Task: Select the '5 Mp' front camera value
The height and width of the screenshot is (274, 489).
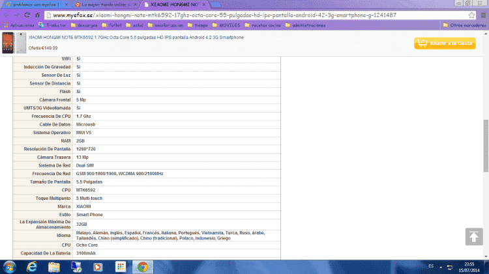Action: click(x=81, y=100)
